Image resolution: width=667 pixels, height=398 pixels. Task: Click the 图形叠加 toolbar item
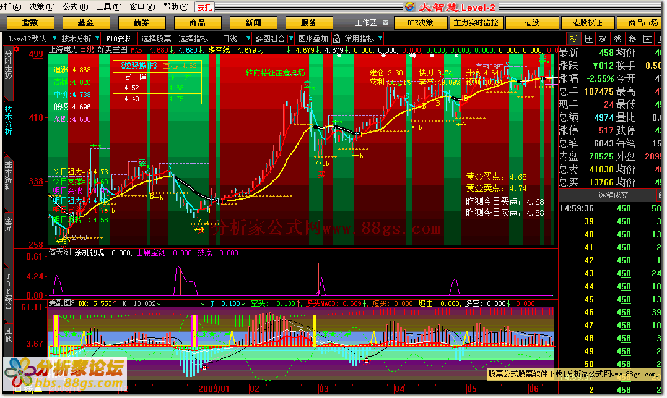point(313,38)
